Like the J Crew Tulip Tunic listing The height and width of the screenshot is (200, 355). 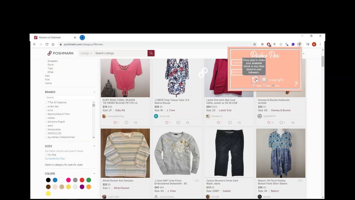167,122
